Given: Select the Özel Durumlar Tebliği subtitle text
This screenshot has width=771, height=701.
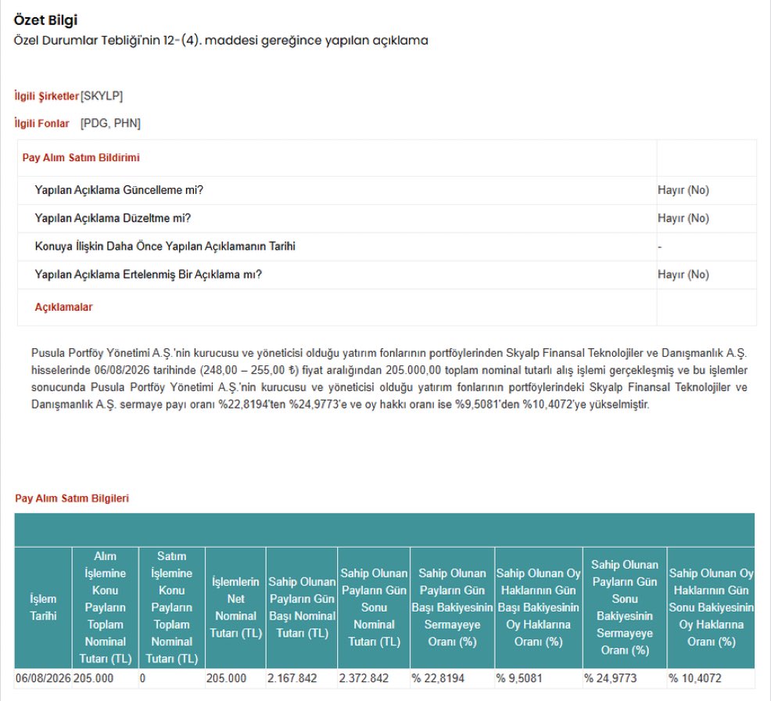Looking at the screenshot, I should 221,41.
